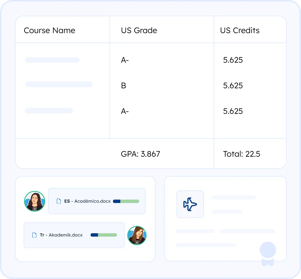Switch to the ES - Académico.docx file card
This screenshot has height=279, width=301.
[x=97, y=201]
